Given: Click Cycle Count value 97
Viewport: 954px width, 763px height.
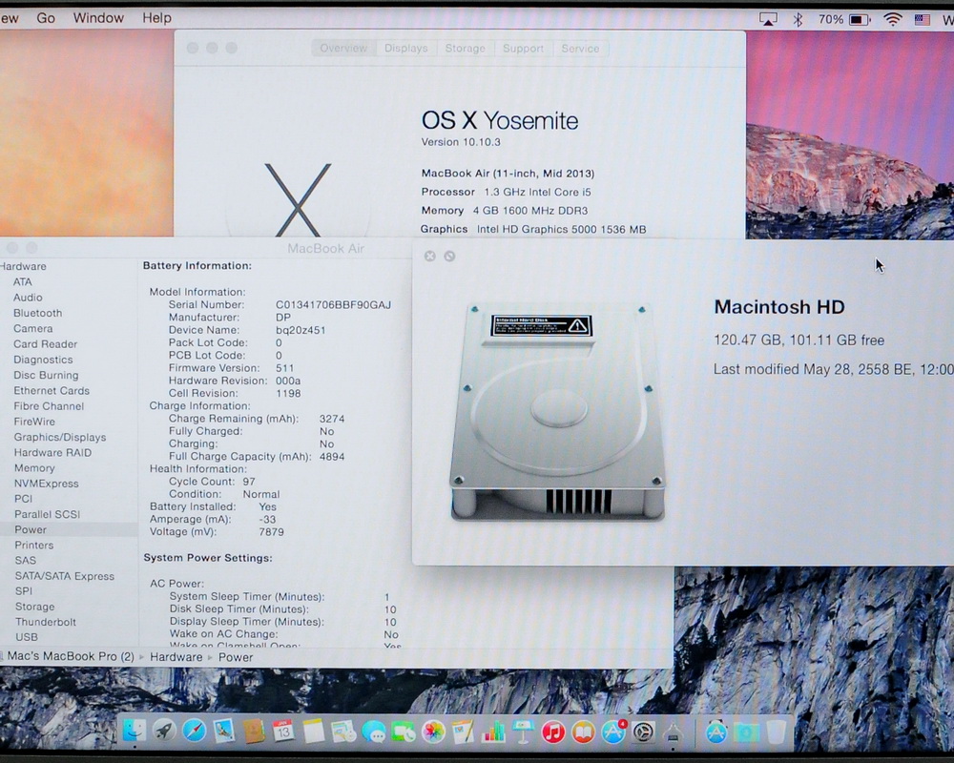Looking at the screenshot, I should 249,482.
